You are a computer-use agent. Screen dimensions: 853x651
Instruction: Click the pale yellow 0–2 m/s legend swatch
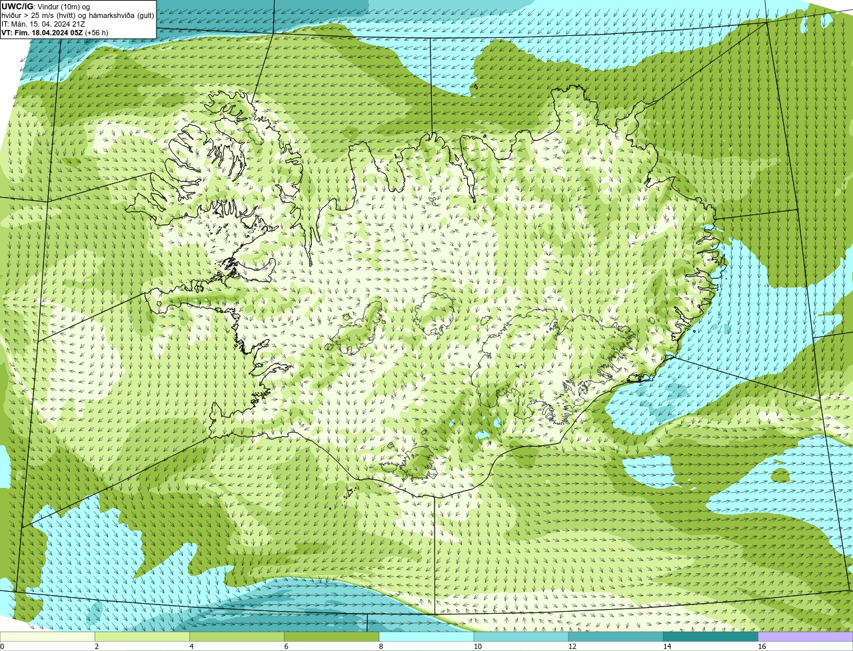click(x=48, y=636)
